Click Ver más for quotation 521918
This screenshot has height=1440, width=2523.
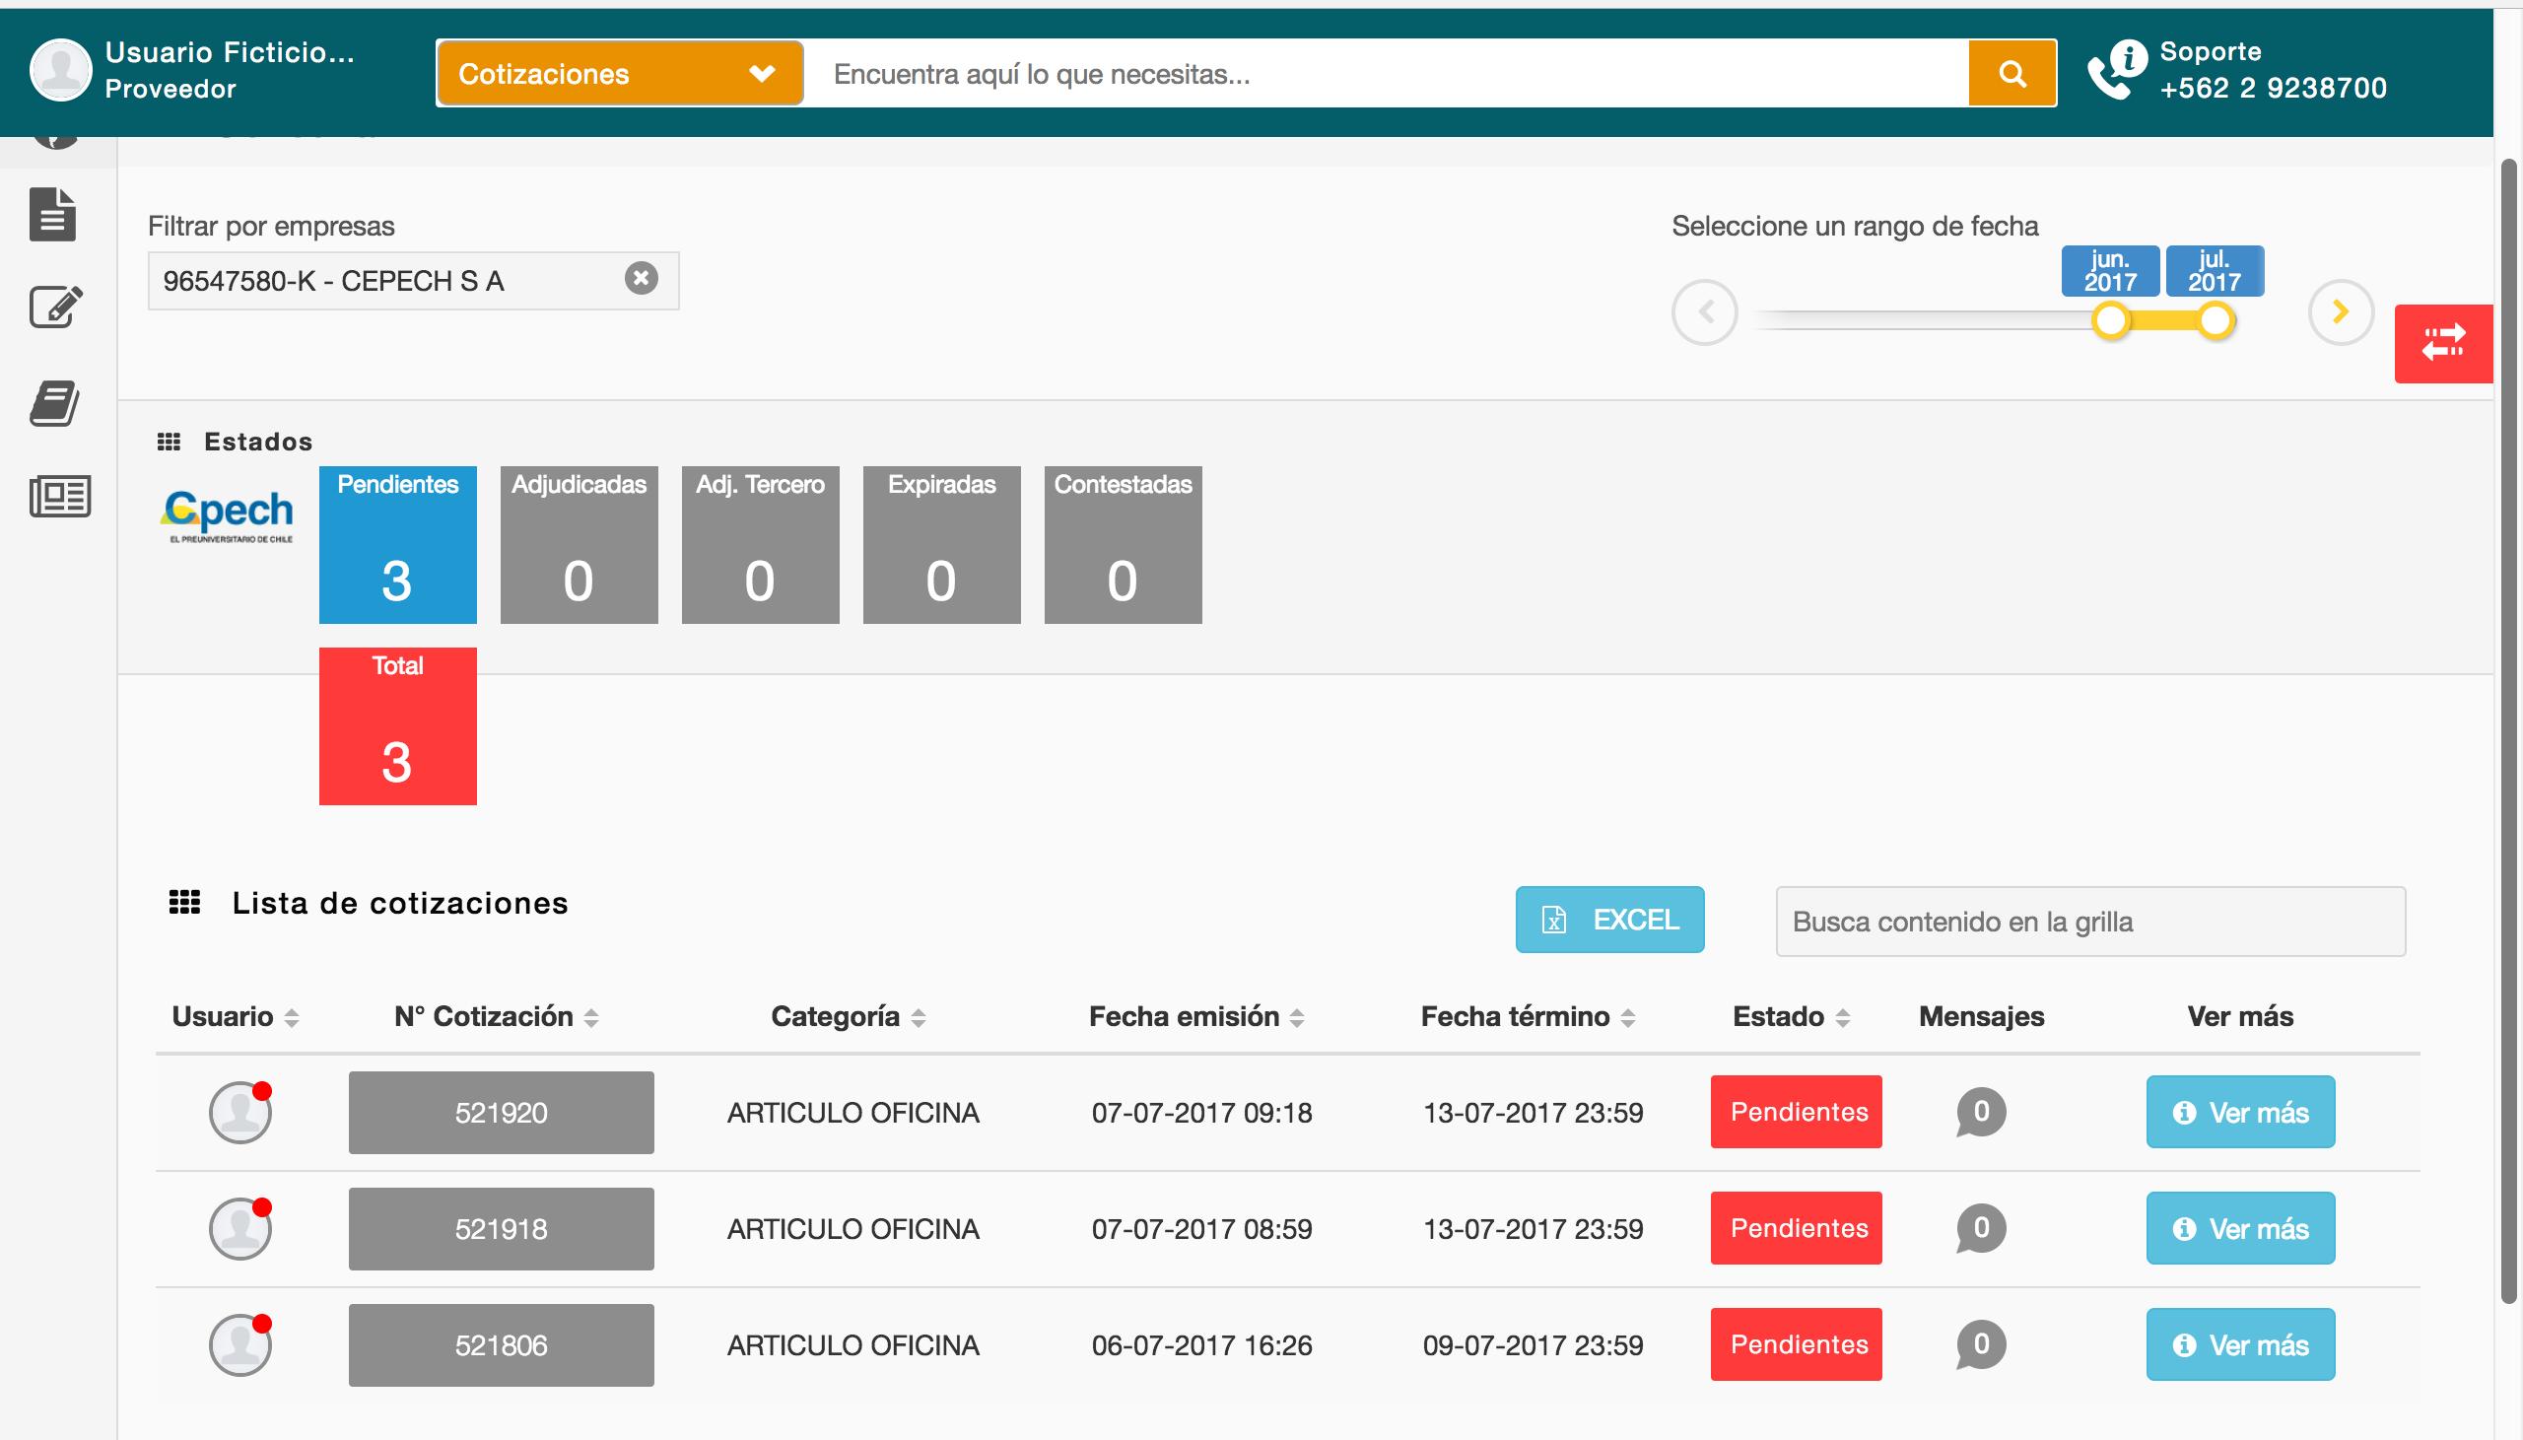pyautogui.click(x=2240, y=1228)
